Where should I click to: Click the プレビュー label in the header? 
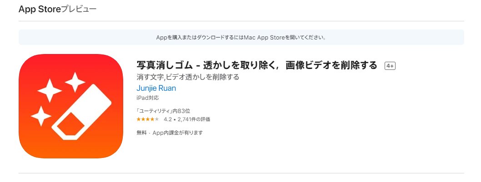79,9
